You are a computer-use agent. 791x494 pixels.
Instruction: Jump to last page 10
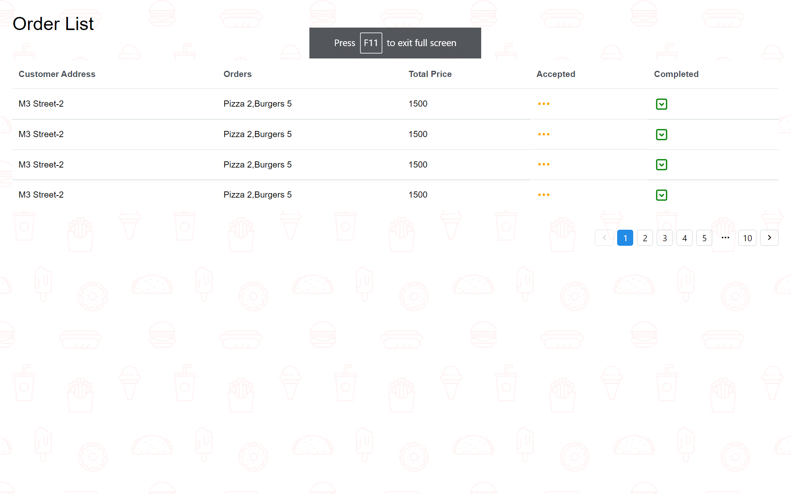747,238
